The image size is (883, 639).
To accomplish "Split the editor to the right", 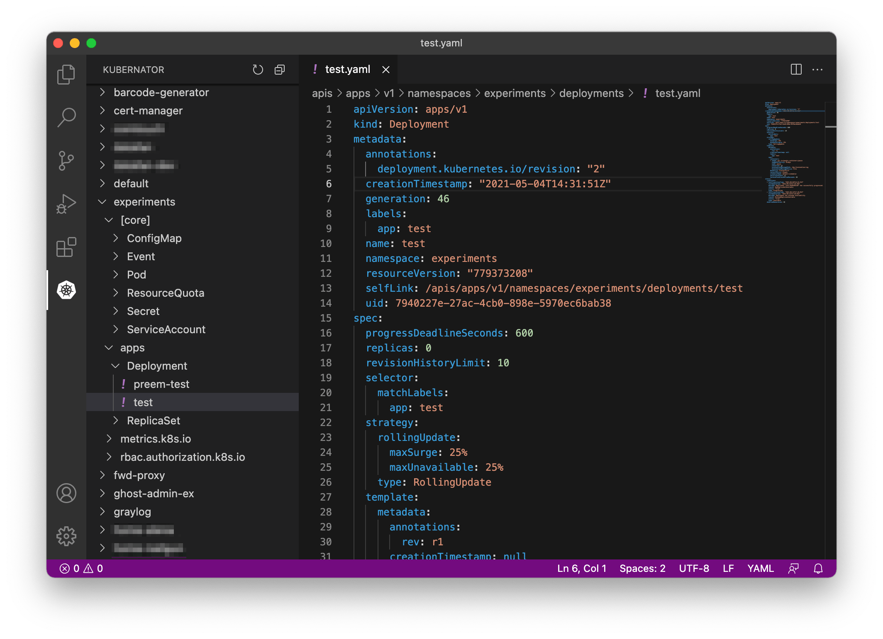I will [796, 70].
